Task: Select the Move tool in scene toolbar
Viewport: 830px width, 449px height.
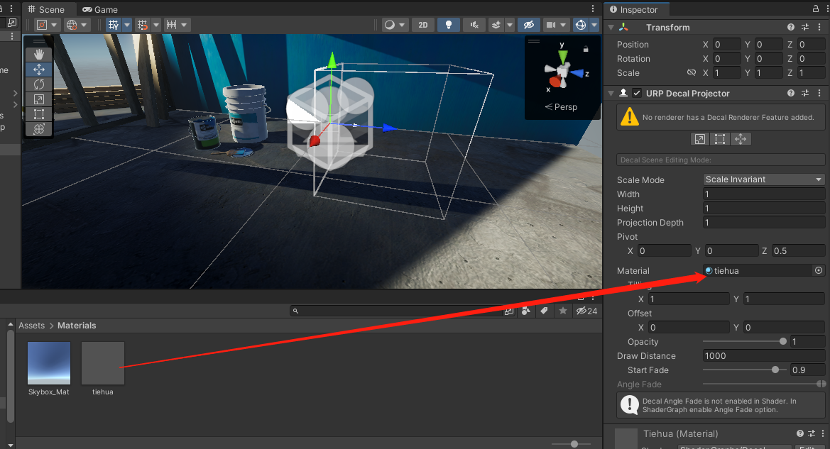Action: [39, 70]
